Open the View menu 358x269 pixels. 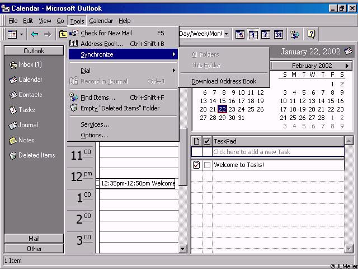point(45,21)
